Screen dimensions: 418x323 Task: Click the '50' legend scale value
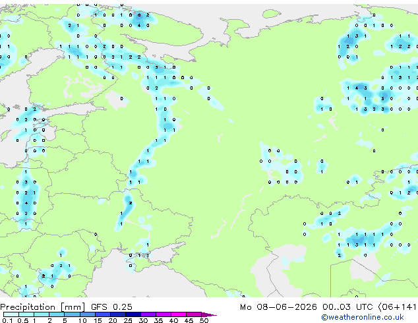204,320
